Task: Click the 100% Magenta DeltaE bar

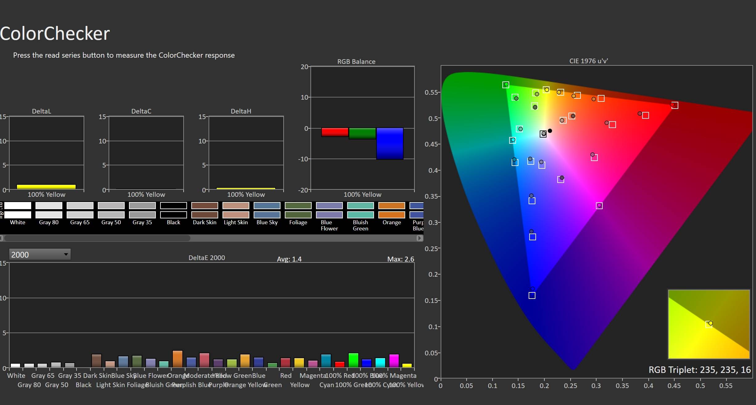Action: click(394, 361)
